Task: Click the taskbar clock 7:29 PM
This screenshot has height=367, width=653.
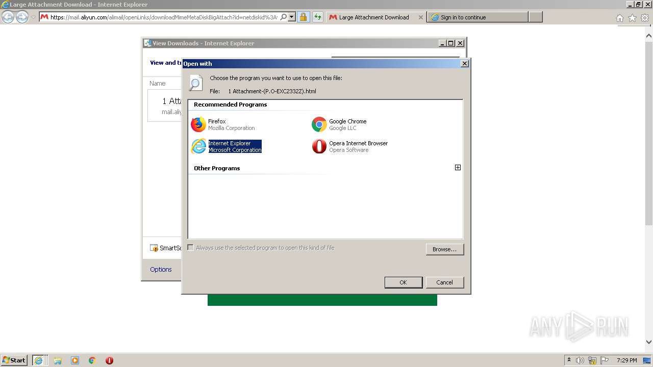Action: point(627,360)
